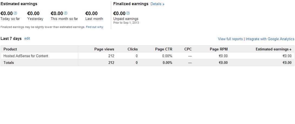Click the Find out why link

tap(95, 27)
